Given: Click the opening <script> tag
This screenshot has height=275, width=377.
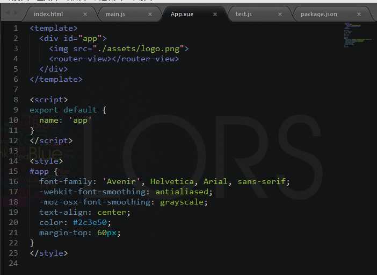Looking at the screenshot, I should coord(49,100).
